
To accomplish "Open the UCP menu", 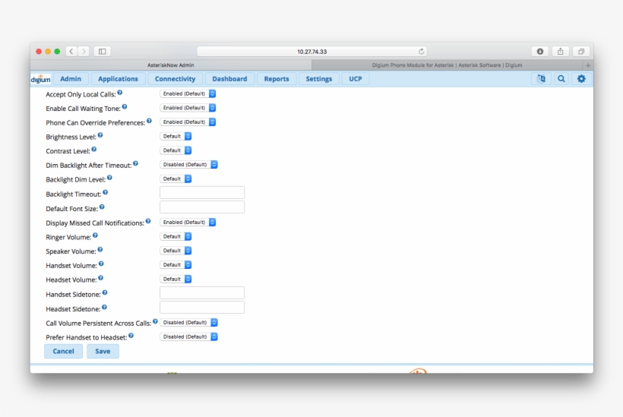I will pos(356,79).
